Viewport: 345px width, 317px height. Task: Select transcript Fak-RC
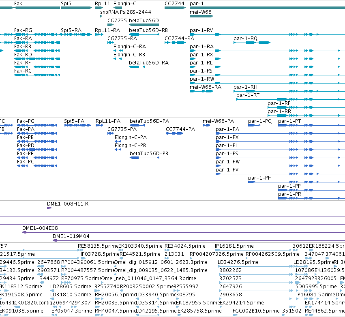pyautogui.click(x=37, y=75)
